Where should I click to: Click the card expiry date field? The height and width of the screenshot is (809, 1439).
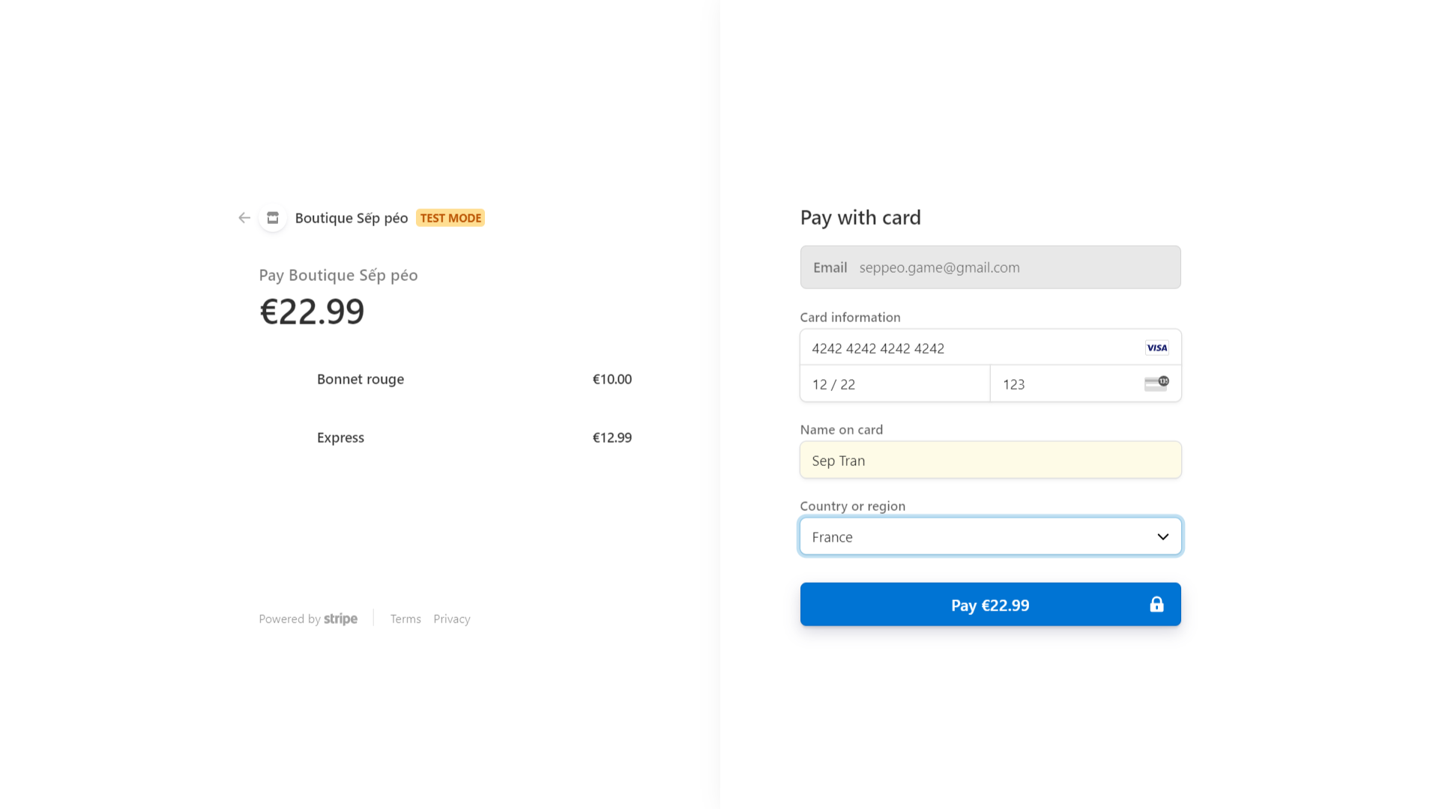[x=894, y=384]
